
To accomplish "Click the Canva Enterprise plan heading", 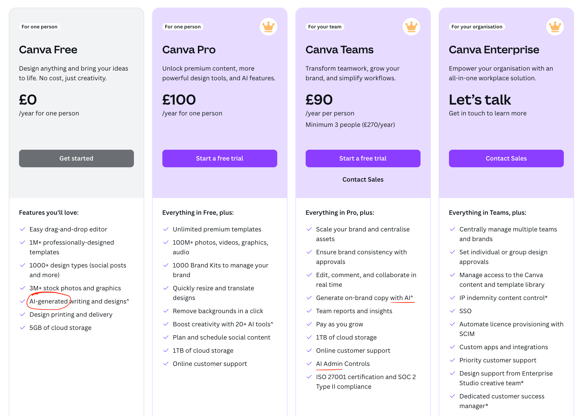I will tap(494, 50).
